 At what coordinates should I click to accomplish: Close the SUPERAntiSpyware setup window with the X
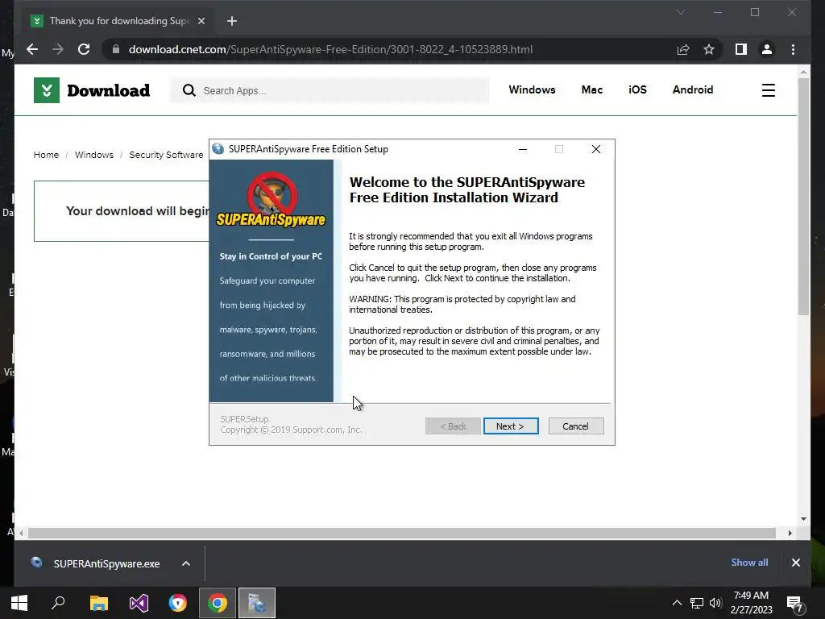[x=595, y=149]
